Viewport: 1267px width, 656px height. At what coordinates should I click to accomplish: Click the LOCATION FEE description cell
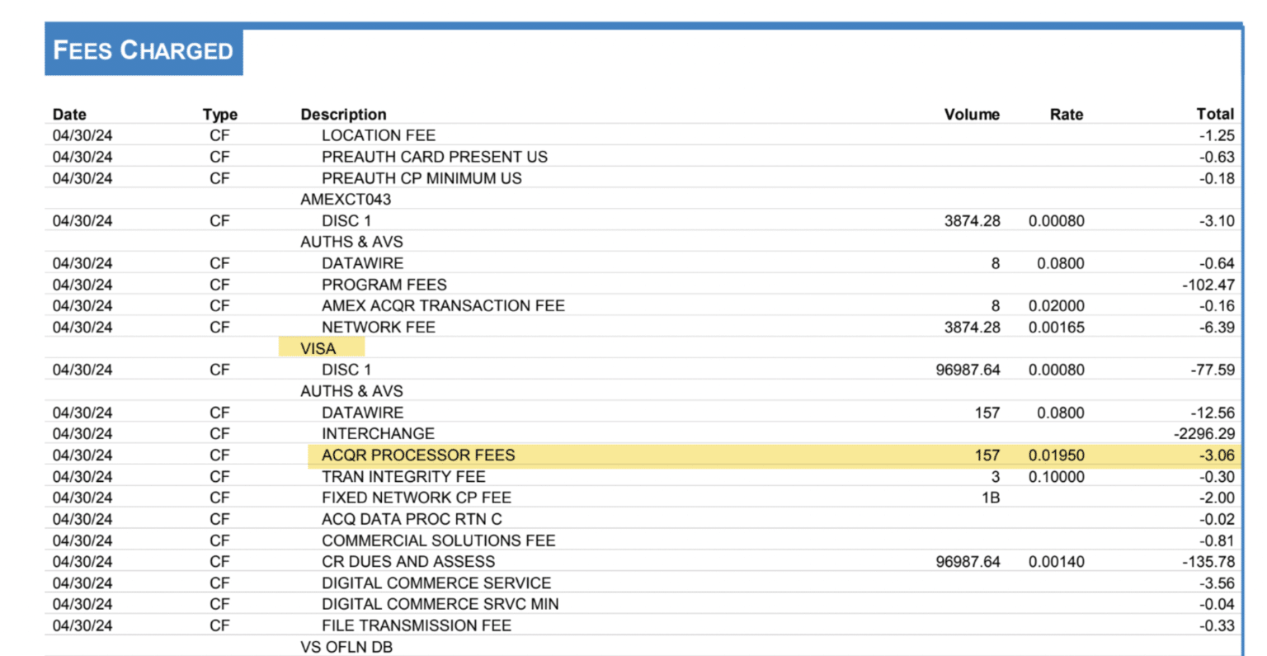(x=379, y=135)
